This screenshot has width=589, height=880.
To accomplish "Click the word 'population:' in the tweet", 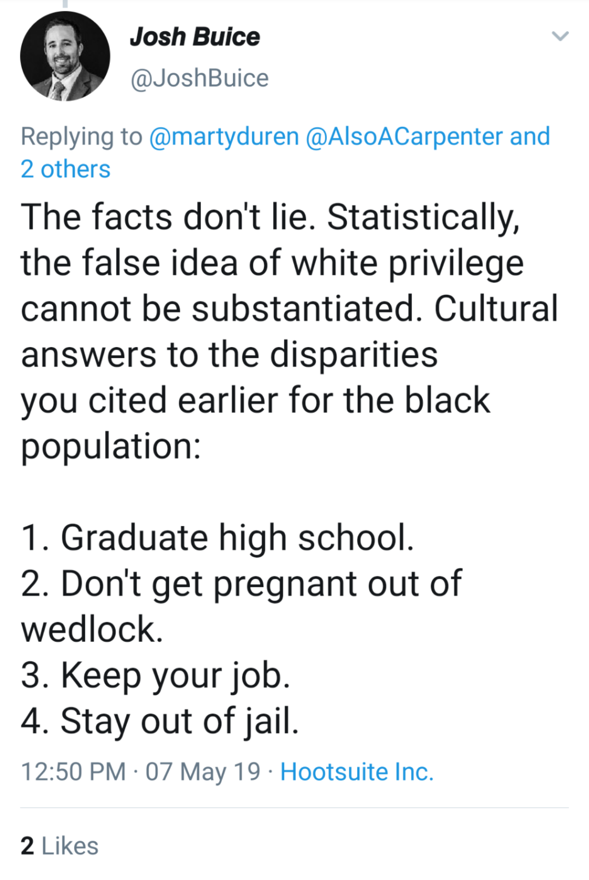I will 111,446.
